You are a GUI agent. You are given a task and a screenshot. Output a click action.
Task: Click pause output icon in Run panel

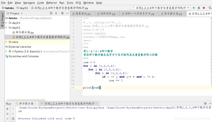tap(8, 119)
